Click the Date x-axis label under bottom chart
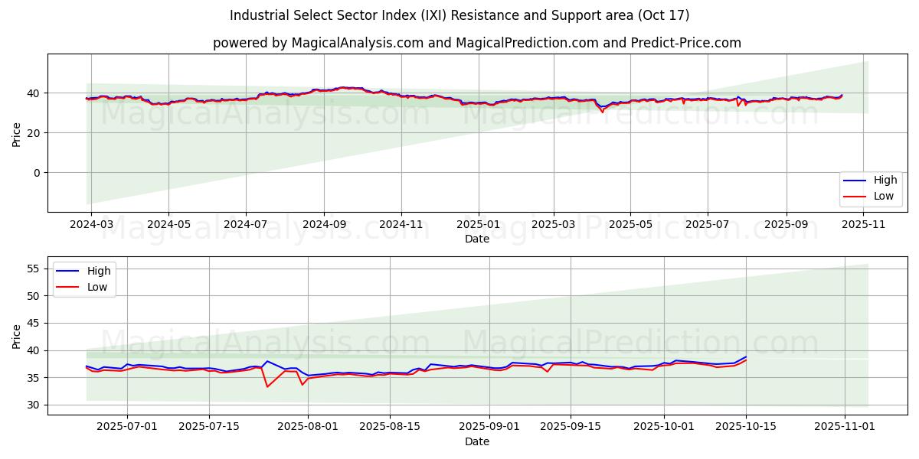This screenshot has width=919, height=459. [x=476, y=442]
